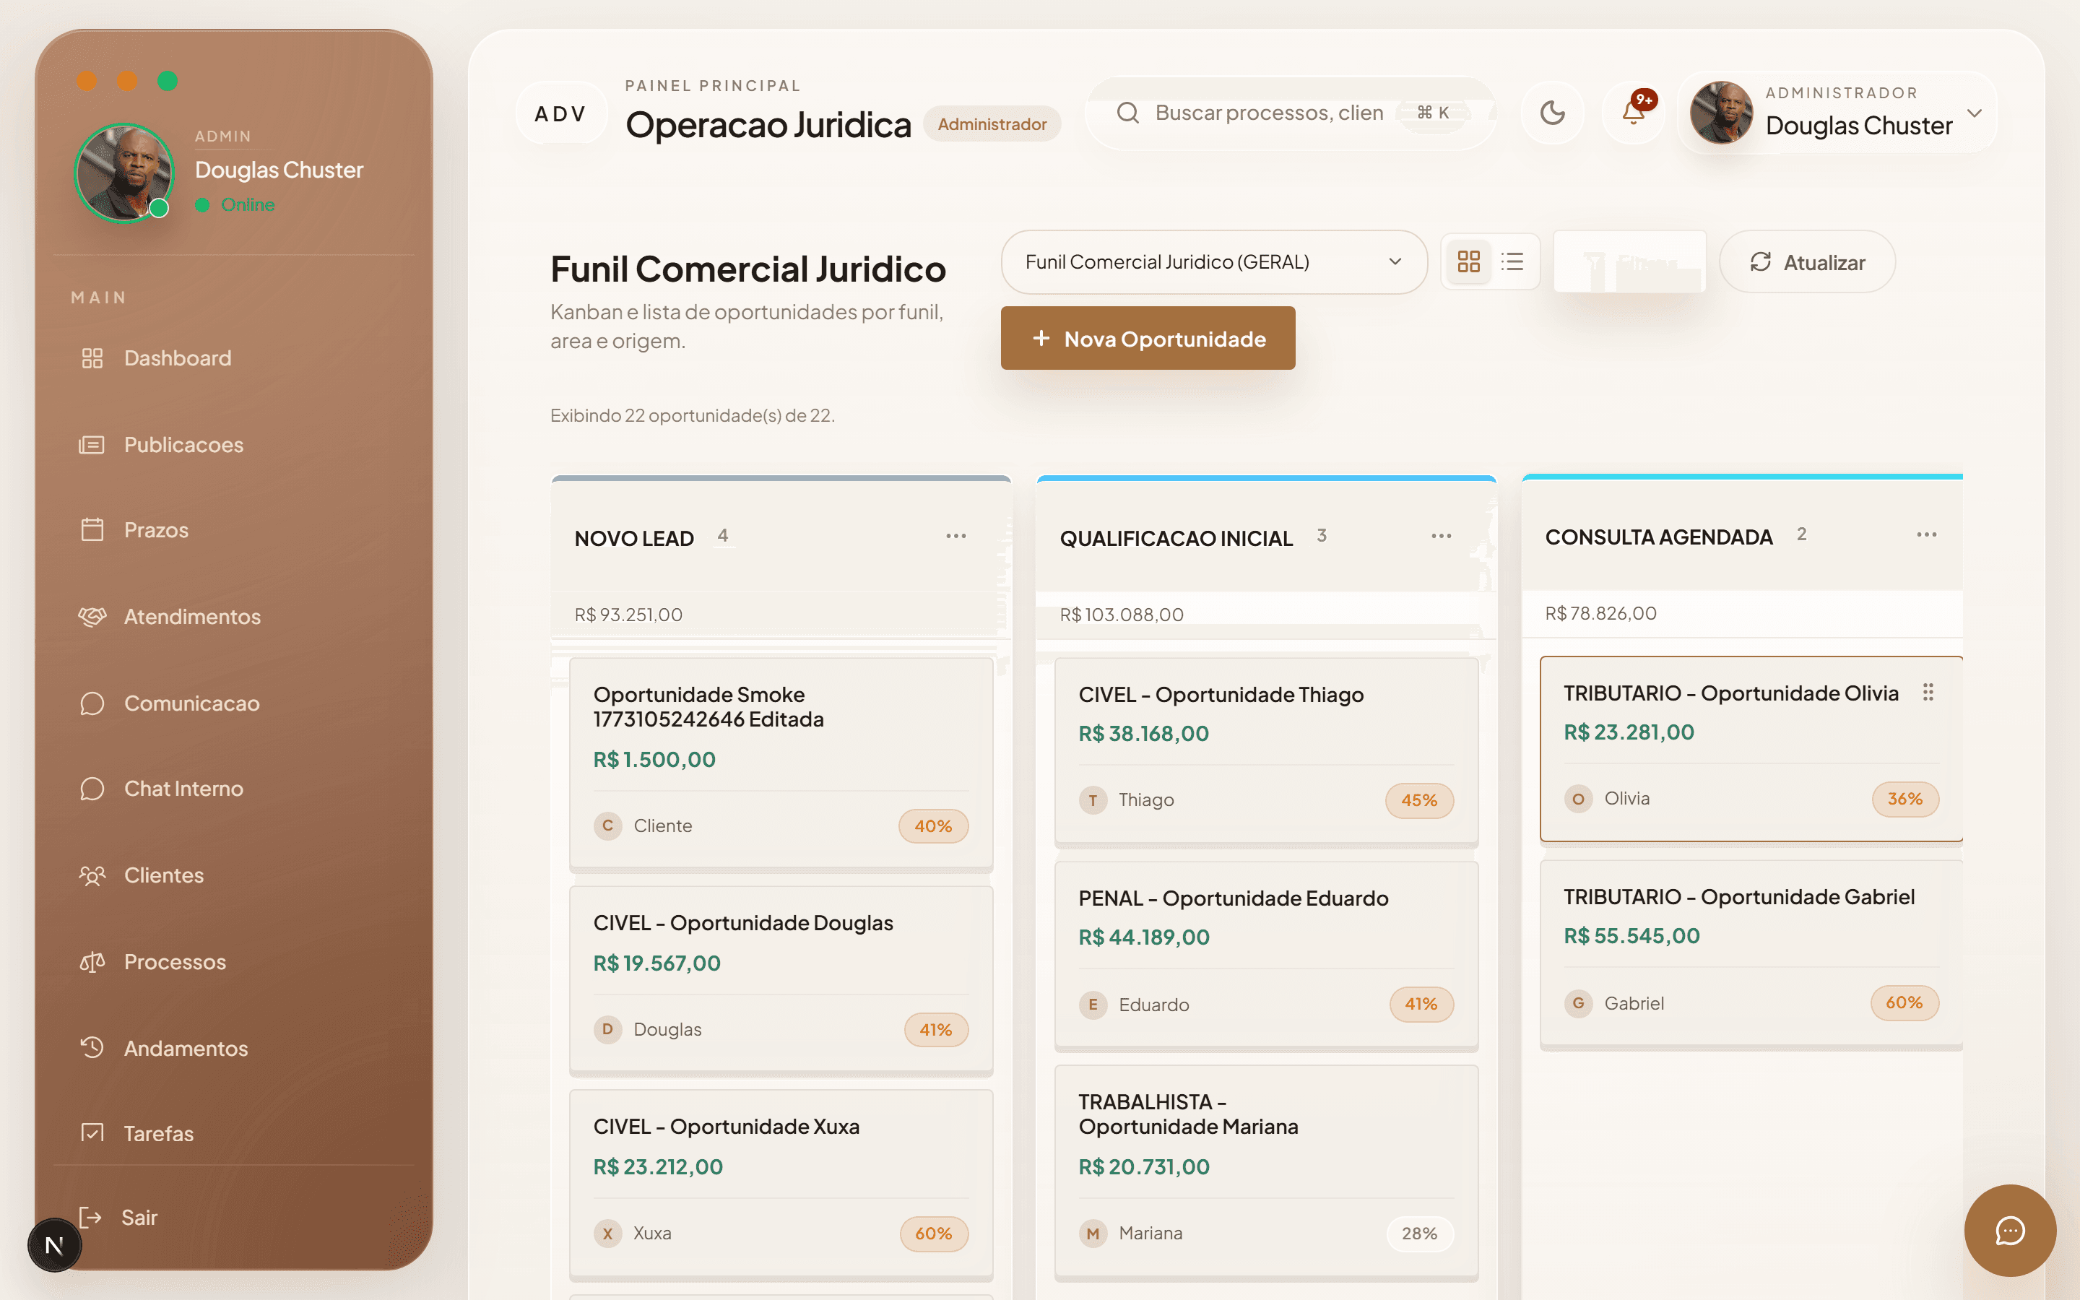Toggle dark mode moon icon
This screenshot has width=2080, height=1300.
click(1552, 113)
